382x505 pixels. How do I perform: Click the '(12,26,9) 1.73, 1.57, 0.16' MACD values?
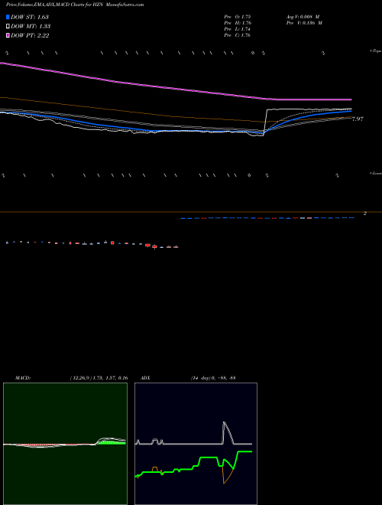[x=99, y=378]
